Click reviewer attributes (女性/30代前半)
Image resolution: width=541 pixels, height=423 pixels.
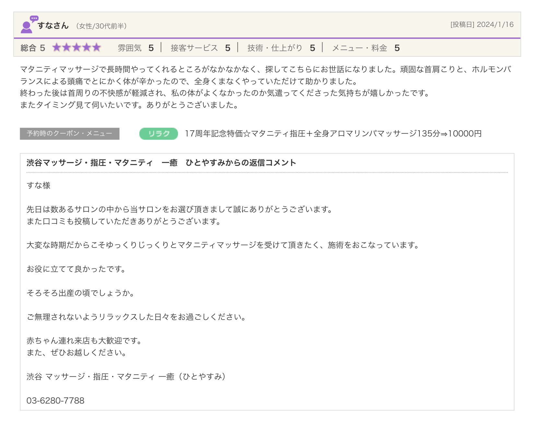coord(101,26)
